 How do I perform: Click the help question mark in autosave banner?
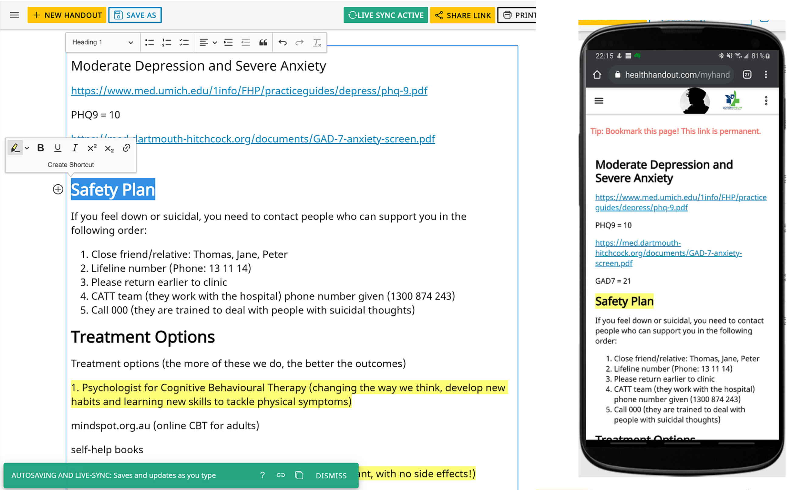point(262,475)
